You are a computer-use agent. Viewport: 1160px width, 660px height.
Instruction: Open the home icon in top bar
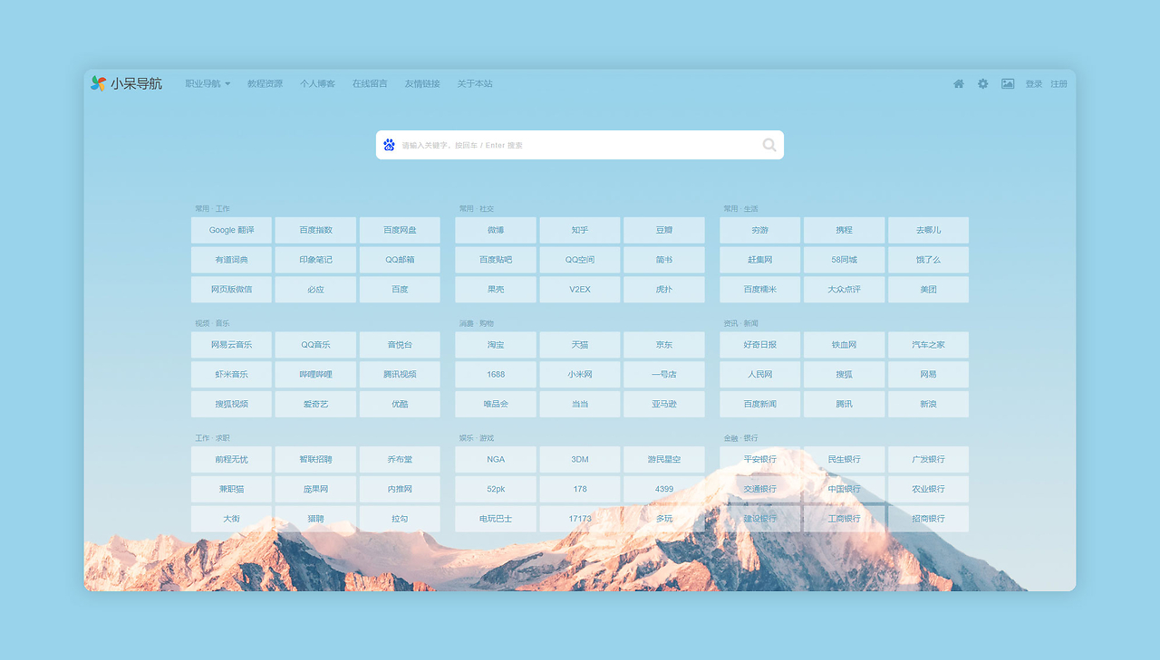pos(959,84)
